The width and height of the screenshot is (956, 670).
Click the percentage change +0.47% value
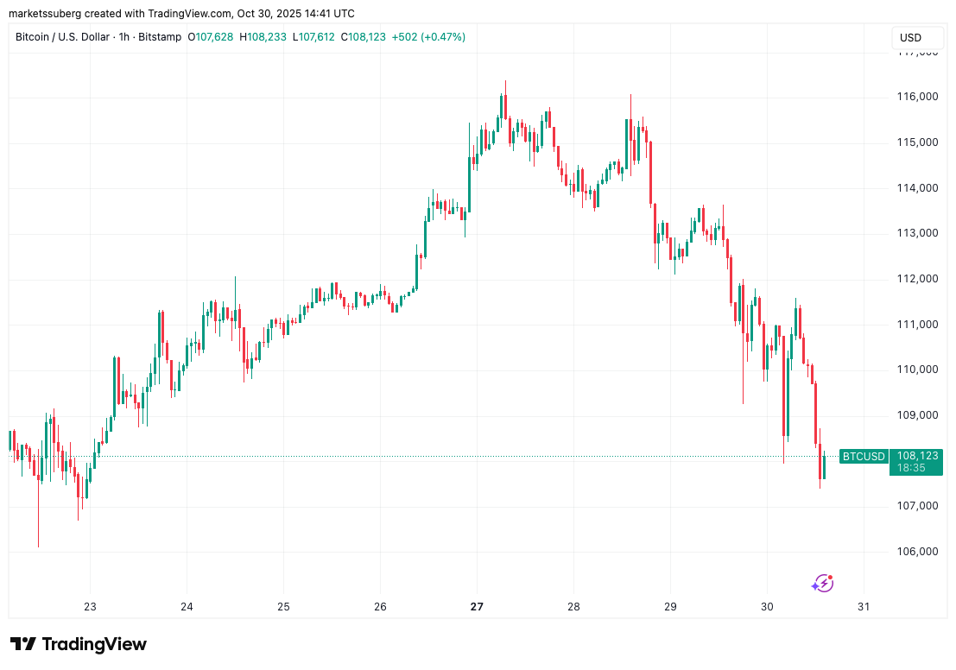[443, 37]
